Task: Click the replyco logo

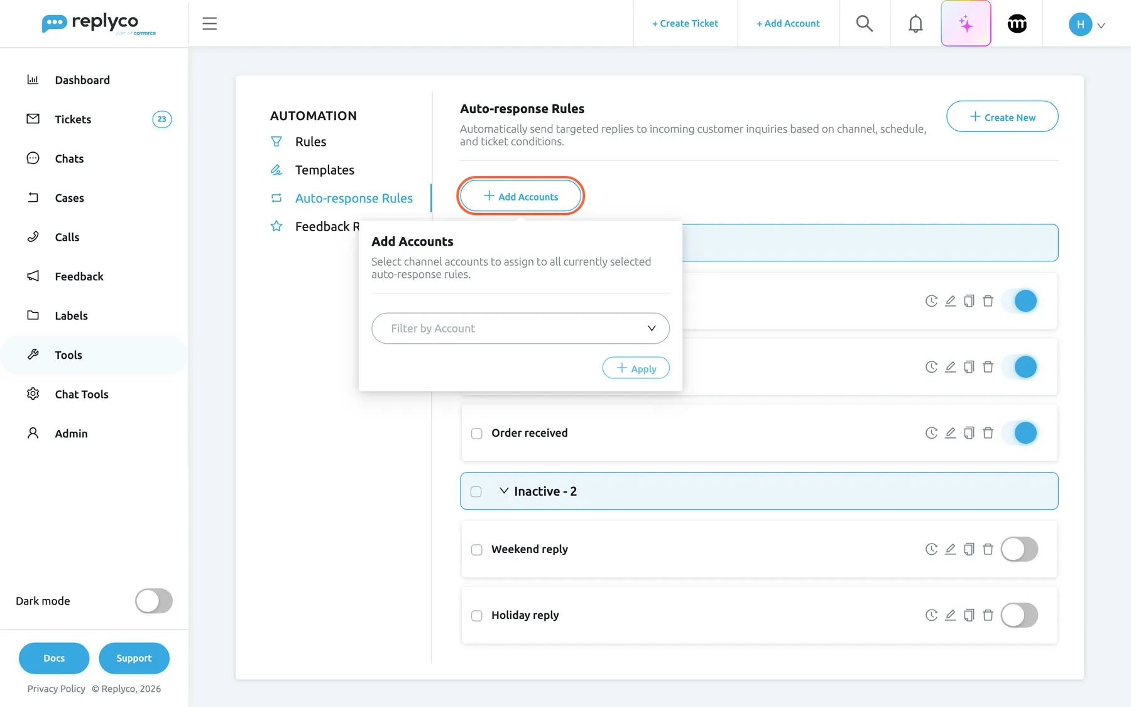Action: tap(99, 24)
